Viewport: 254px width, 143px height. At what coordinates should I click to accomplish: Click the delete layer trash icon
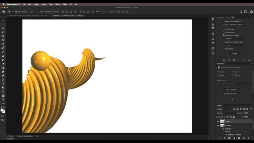[x=248, y=138]
